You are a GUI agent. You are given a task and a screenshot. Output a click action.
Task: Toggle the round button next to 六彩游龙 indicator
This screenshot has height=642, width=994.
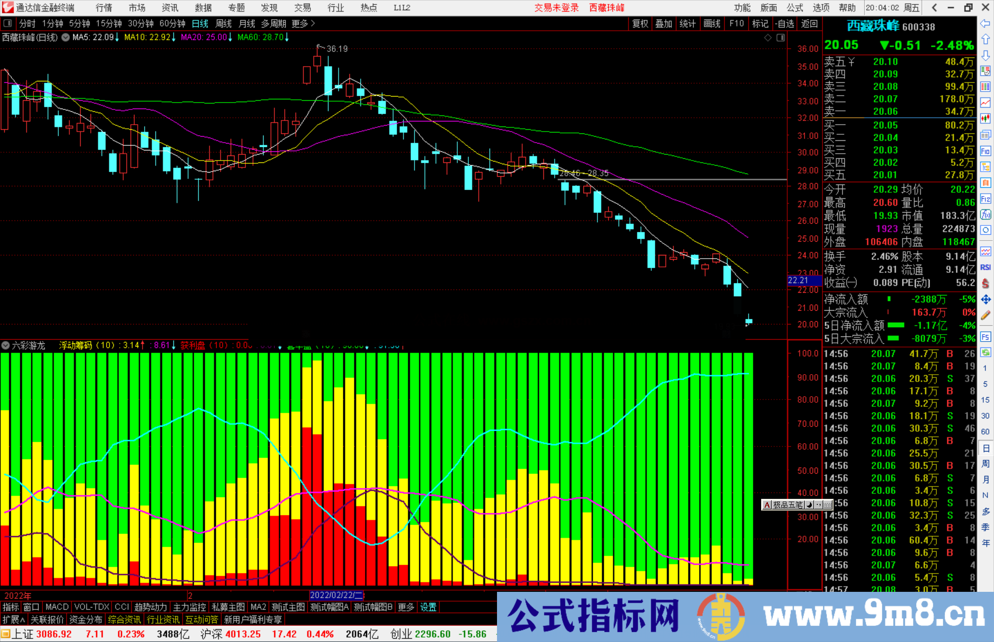[6, 345]
